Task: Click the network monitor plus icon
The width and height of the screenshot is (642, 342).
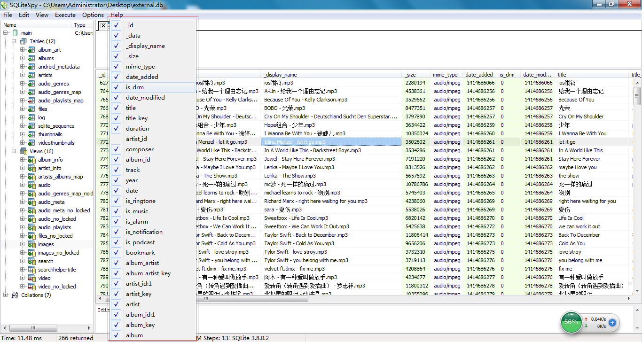Action: click(x=612, y=323)
